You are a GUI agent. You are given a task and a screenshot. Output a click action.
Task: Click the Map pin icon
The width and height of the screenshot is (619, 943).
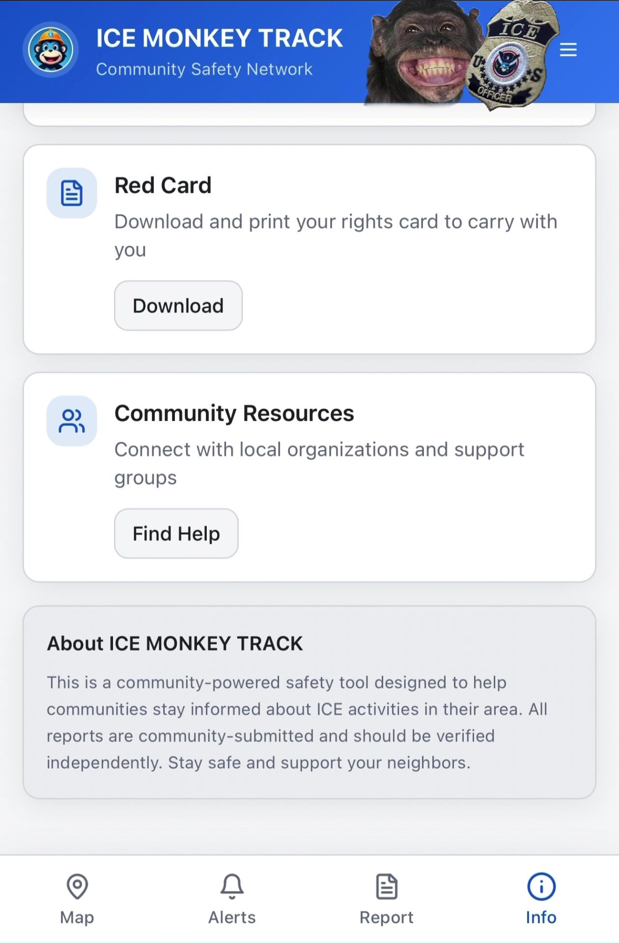(77, 886)
